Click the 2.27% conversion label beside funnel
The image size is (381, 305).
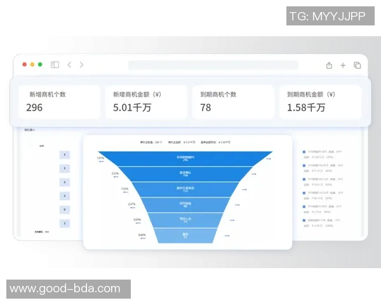click(x=131, y=205)
